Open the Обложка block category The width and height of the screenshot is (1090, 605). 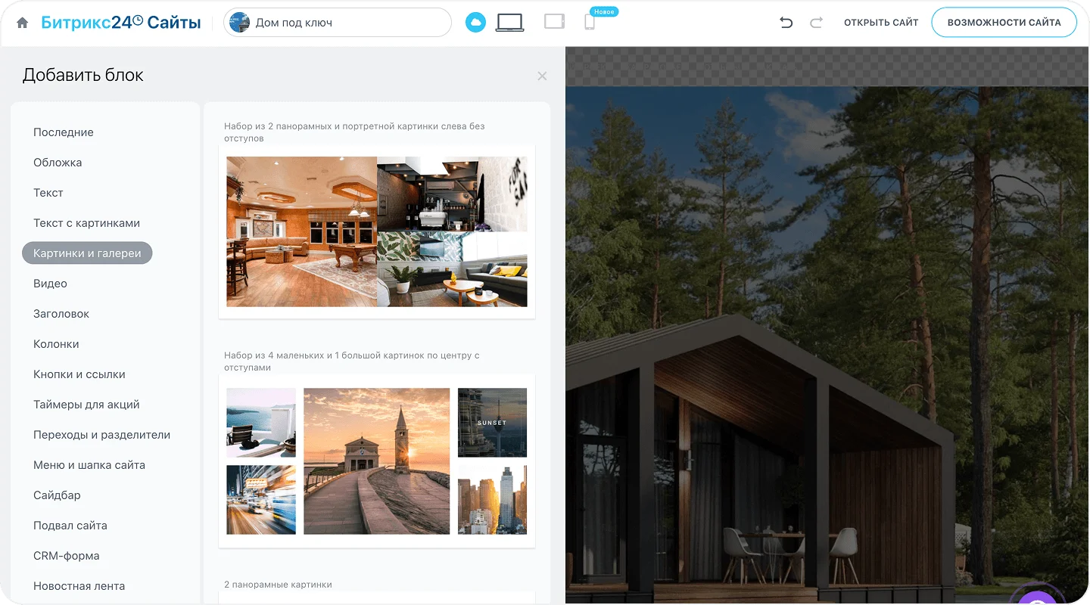point(58,163)
